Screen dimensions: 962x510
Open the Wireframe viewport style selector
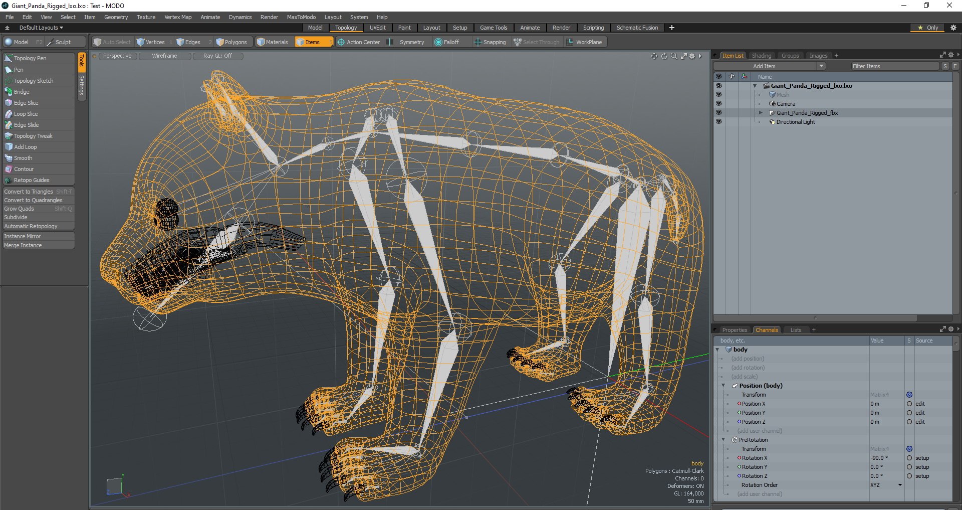coord(165,56)
